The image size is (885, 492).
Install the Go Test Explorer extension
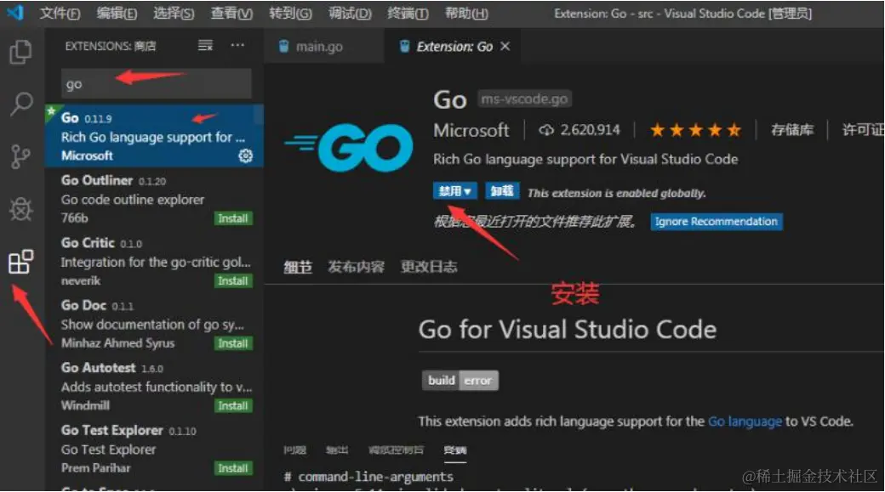click(233, 468)
